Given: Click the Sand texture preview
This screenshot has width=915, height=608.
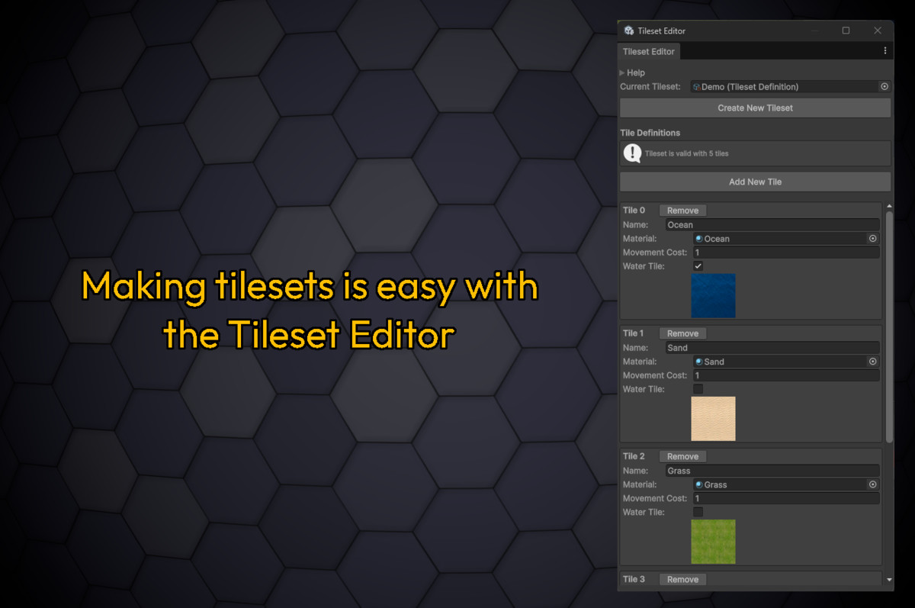Looking at the screenshot, I should 713,419.
